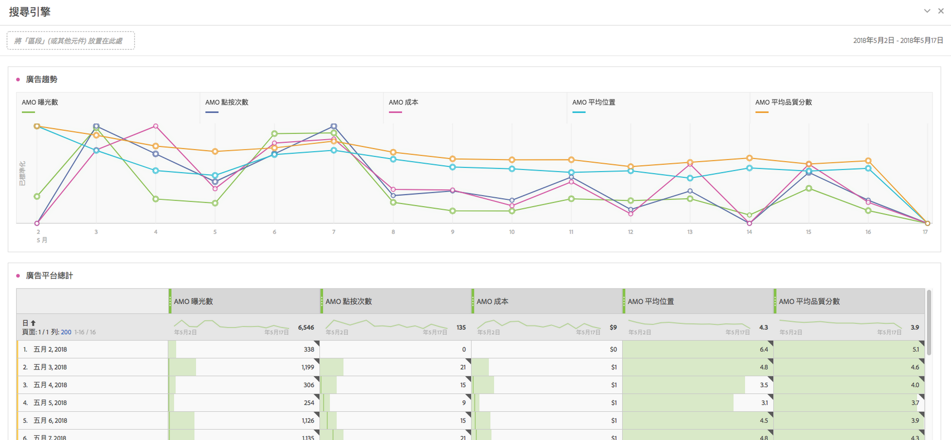Click the AMO 平均品質分數 table column header
This screenshot has height=440, width=951.
pyautogui.click(x=849, y=301)
